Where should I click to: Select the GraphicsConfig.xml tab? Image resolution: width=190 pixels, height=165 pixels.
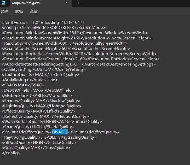tap(26, 3)
